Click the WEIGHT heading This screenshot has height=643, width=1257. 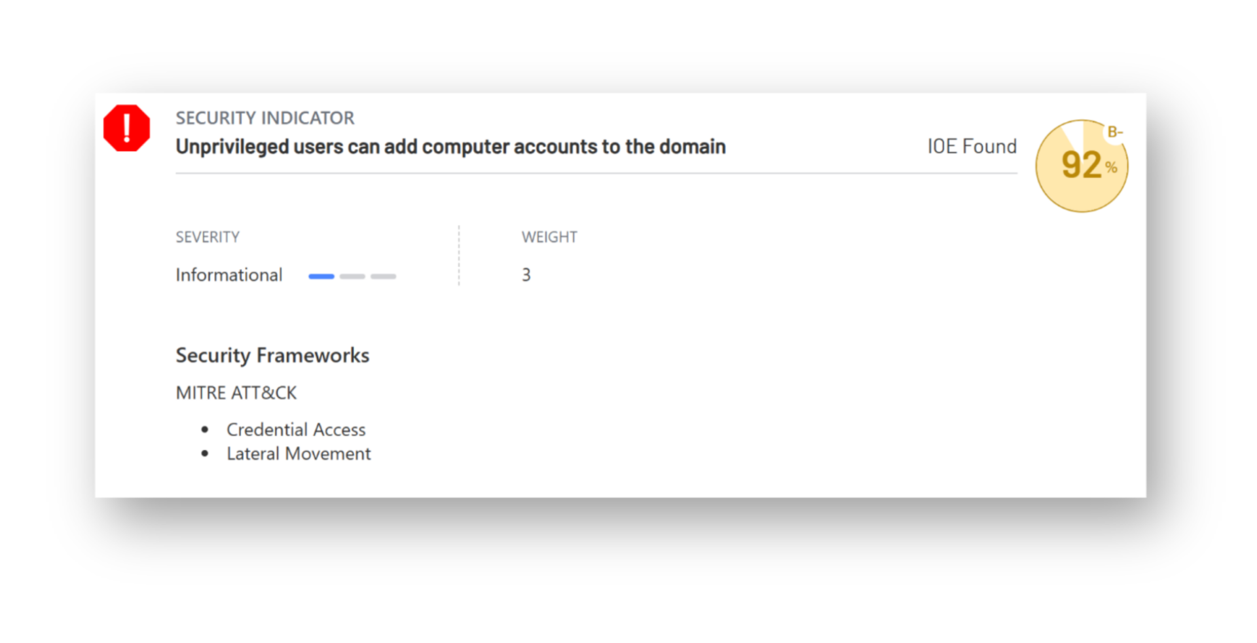pyautogui.click(x=549, y=237)
